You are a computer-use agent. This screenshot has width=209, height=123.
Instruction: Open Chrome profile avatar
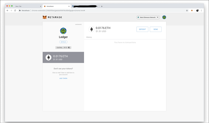click(197, 10)
